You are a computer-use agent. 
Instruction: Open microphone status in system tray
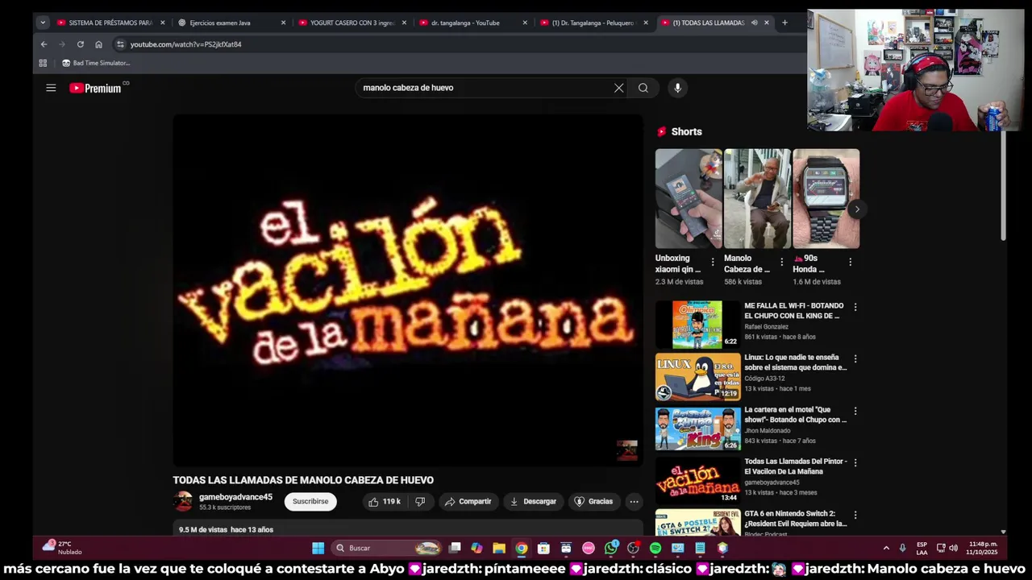(x=902, y=548)
